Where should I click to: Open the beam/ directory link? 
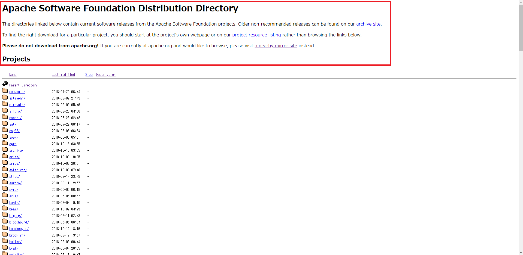click(x=14, y=209)
